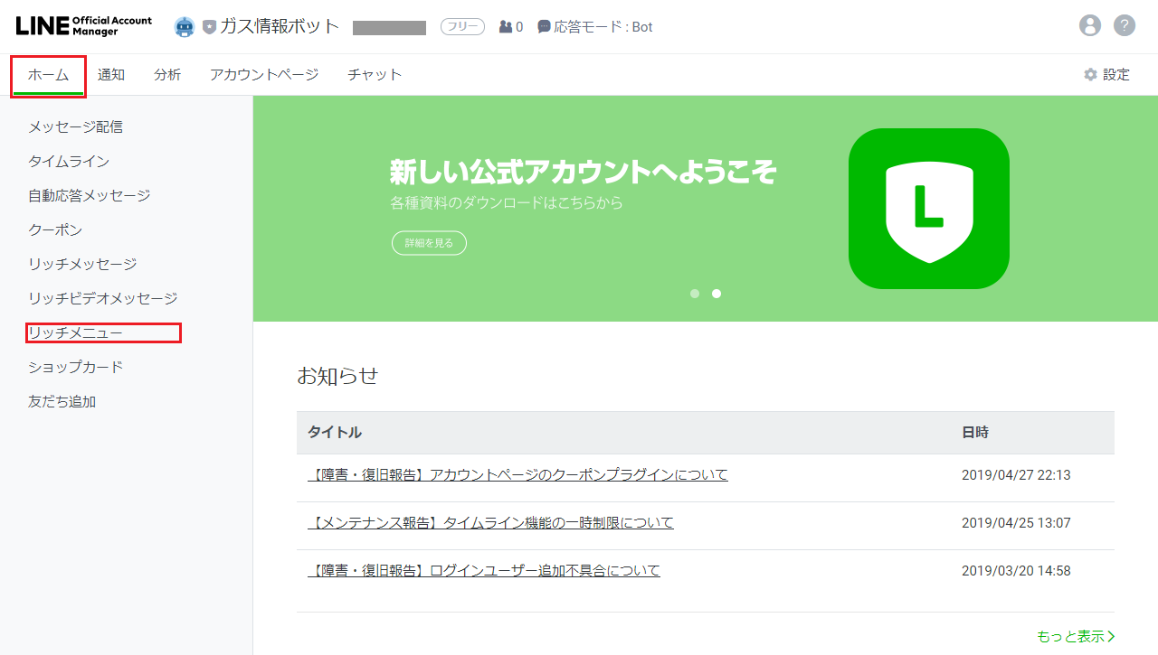Click the LINE Official Account Manager logo

tap(84, 26)
